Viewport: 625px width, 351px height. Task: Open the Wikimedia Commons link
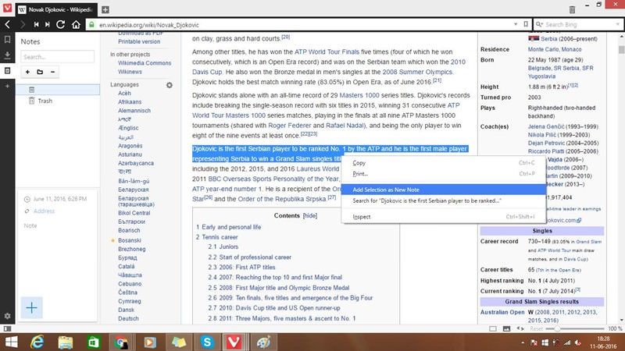[145, 63]
